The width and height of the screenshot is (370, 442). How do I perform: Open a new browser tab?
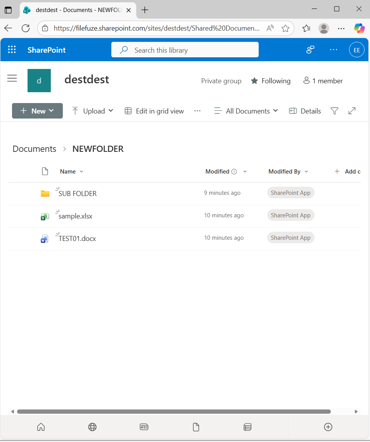145,10
